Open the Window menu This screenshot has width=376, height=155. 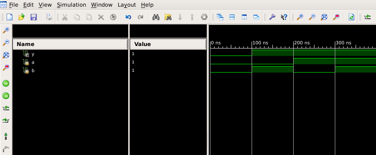click(x=101, y=5)
